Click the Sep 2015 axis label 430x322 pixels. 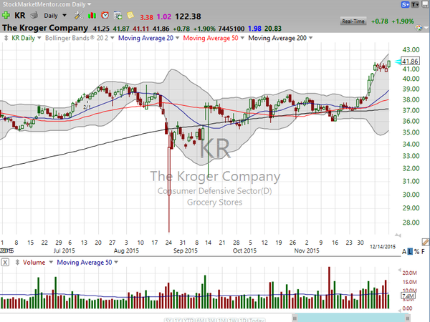(186, 250)
